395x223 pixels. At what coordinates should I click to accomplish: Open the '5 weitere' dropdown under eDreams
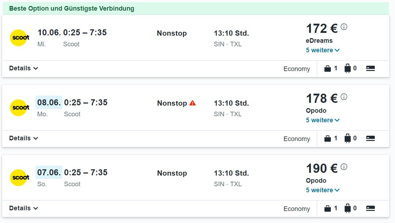coord(323,50)
